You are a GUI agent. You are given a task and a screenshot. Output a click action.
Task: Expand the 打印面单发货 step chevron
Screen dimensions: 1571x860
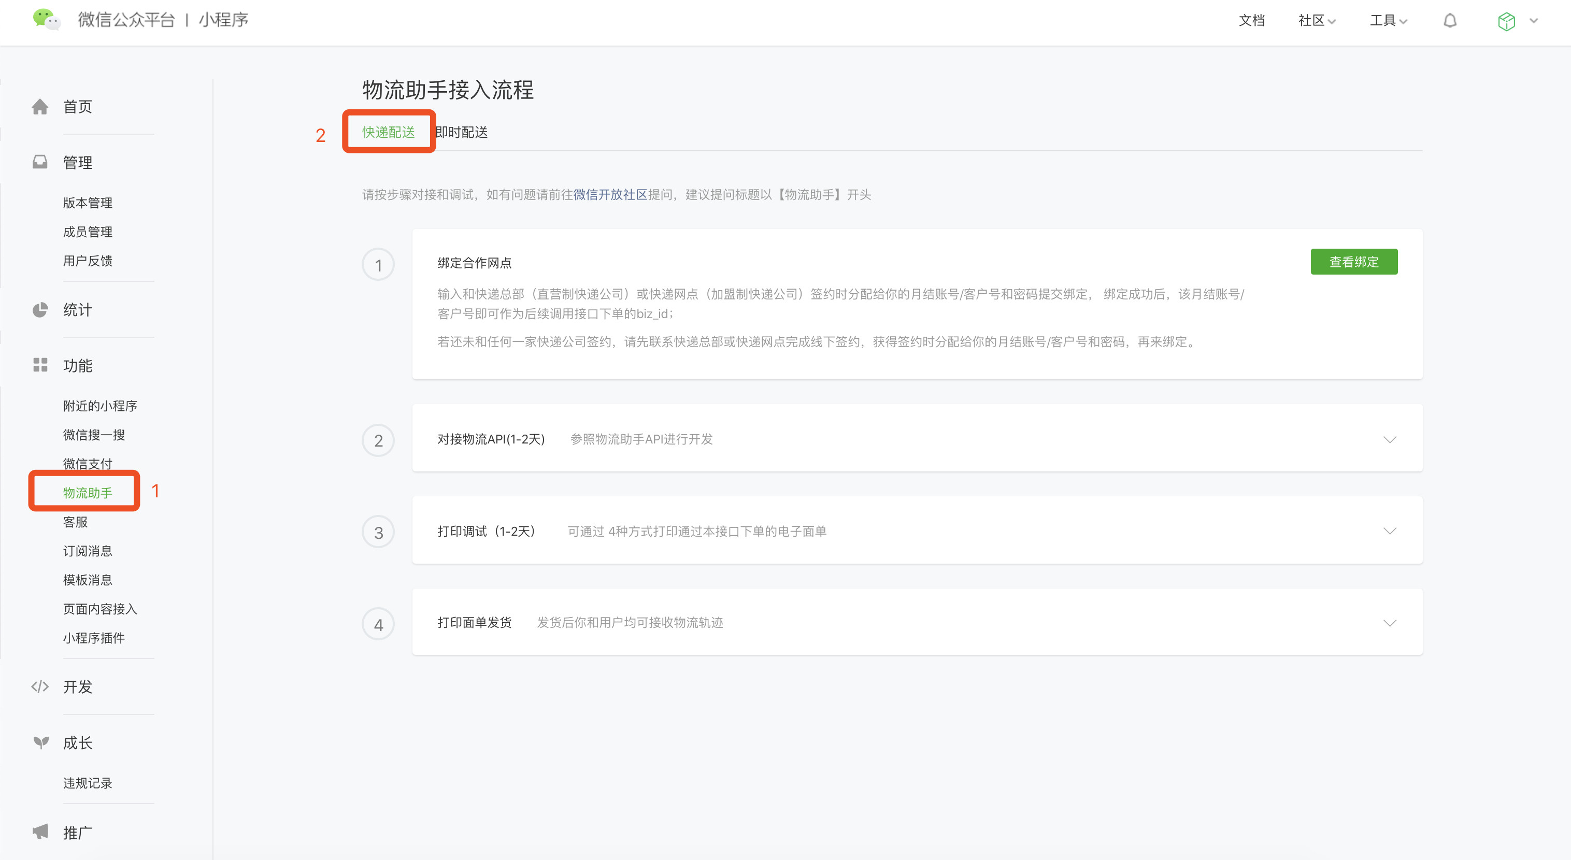(x=1389, y=623)
